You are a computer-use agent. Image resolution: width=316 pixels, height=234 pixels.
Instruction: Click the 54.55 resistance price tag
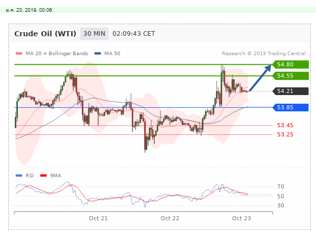click(x=290, y=76)
